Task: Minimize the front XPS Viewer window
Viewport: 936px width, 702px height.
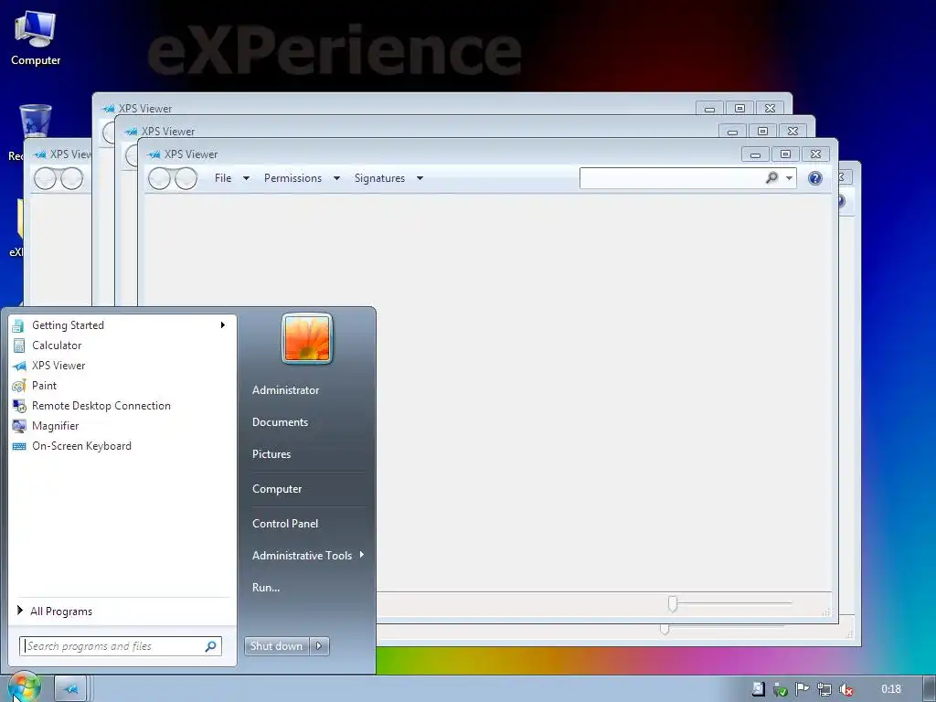Action: [x=755, y=154]
